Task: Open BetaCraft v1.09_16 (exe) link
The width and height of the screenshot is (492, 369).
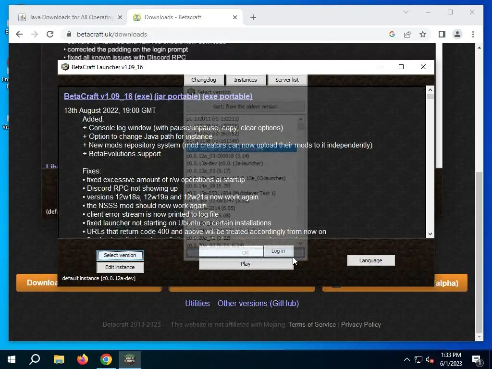Action: tap(108, 96)
